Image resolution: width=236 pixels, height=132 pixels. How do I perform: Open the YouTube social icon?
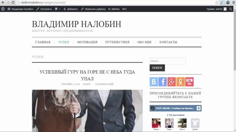(190, 82)
